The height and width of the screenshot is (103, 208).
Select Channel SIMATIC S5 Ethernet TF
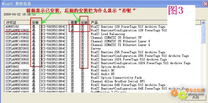click(103, 38)
